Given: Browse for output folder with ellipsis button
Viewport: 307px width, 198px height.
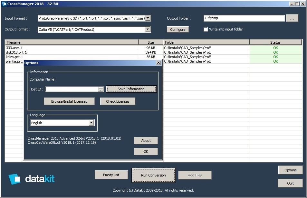Looking at the screenshot, I should (x=292, y=18).
